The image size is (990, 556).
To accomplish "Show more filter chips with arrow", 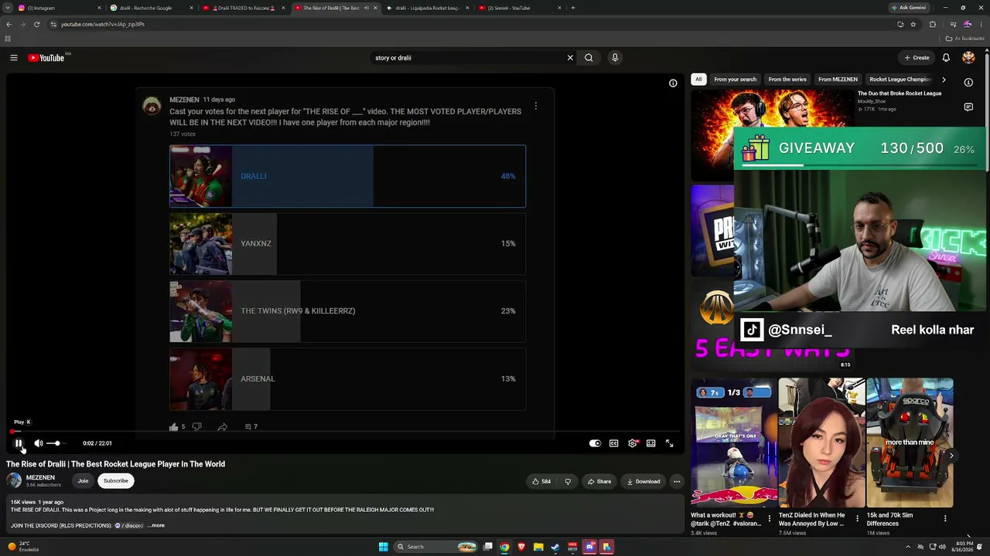I will [x=944, y=80].
